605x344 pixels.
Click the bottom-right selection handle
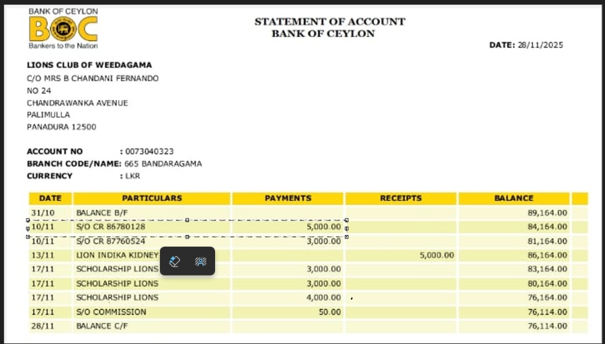tap(346, 236)
